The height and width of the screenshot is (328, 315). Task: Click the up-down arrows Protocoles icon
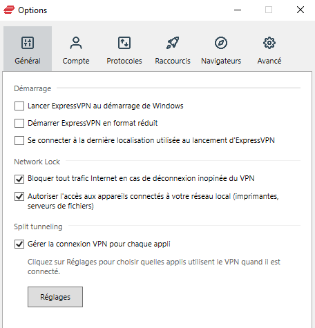coord(124,43)
